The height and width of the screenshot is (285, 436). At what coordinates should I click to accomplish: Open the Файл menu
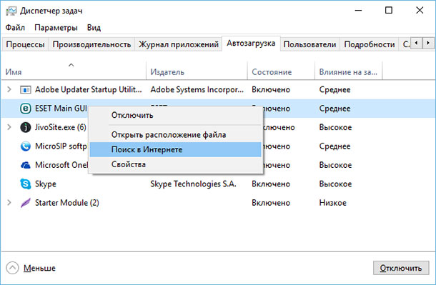point(15,27)
